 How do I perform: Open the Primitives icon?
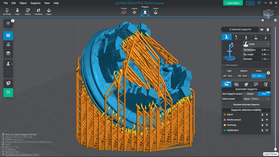(38, 12)
